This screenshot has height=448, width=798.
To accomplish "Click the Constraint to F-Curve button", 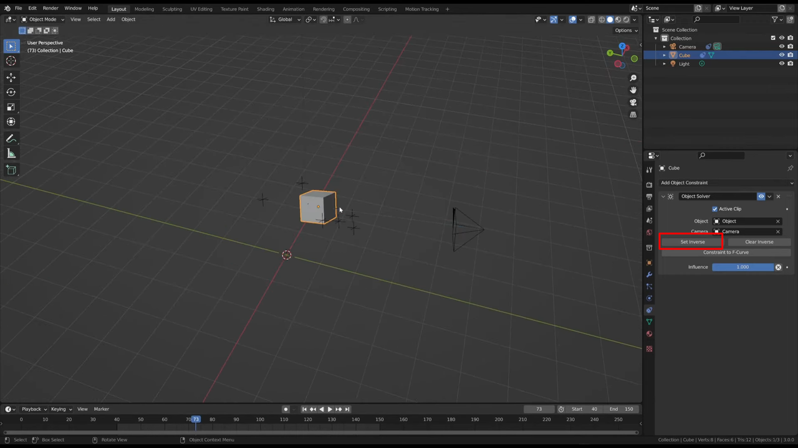I will click(726, 252).
